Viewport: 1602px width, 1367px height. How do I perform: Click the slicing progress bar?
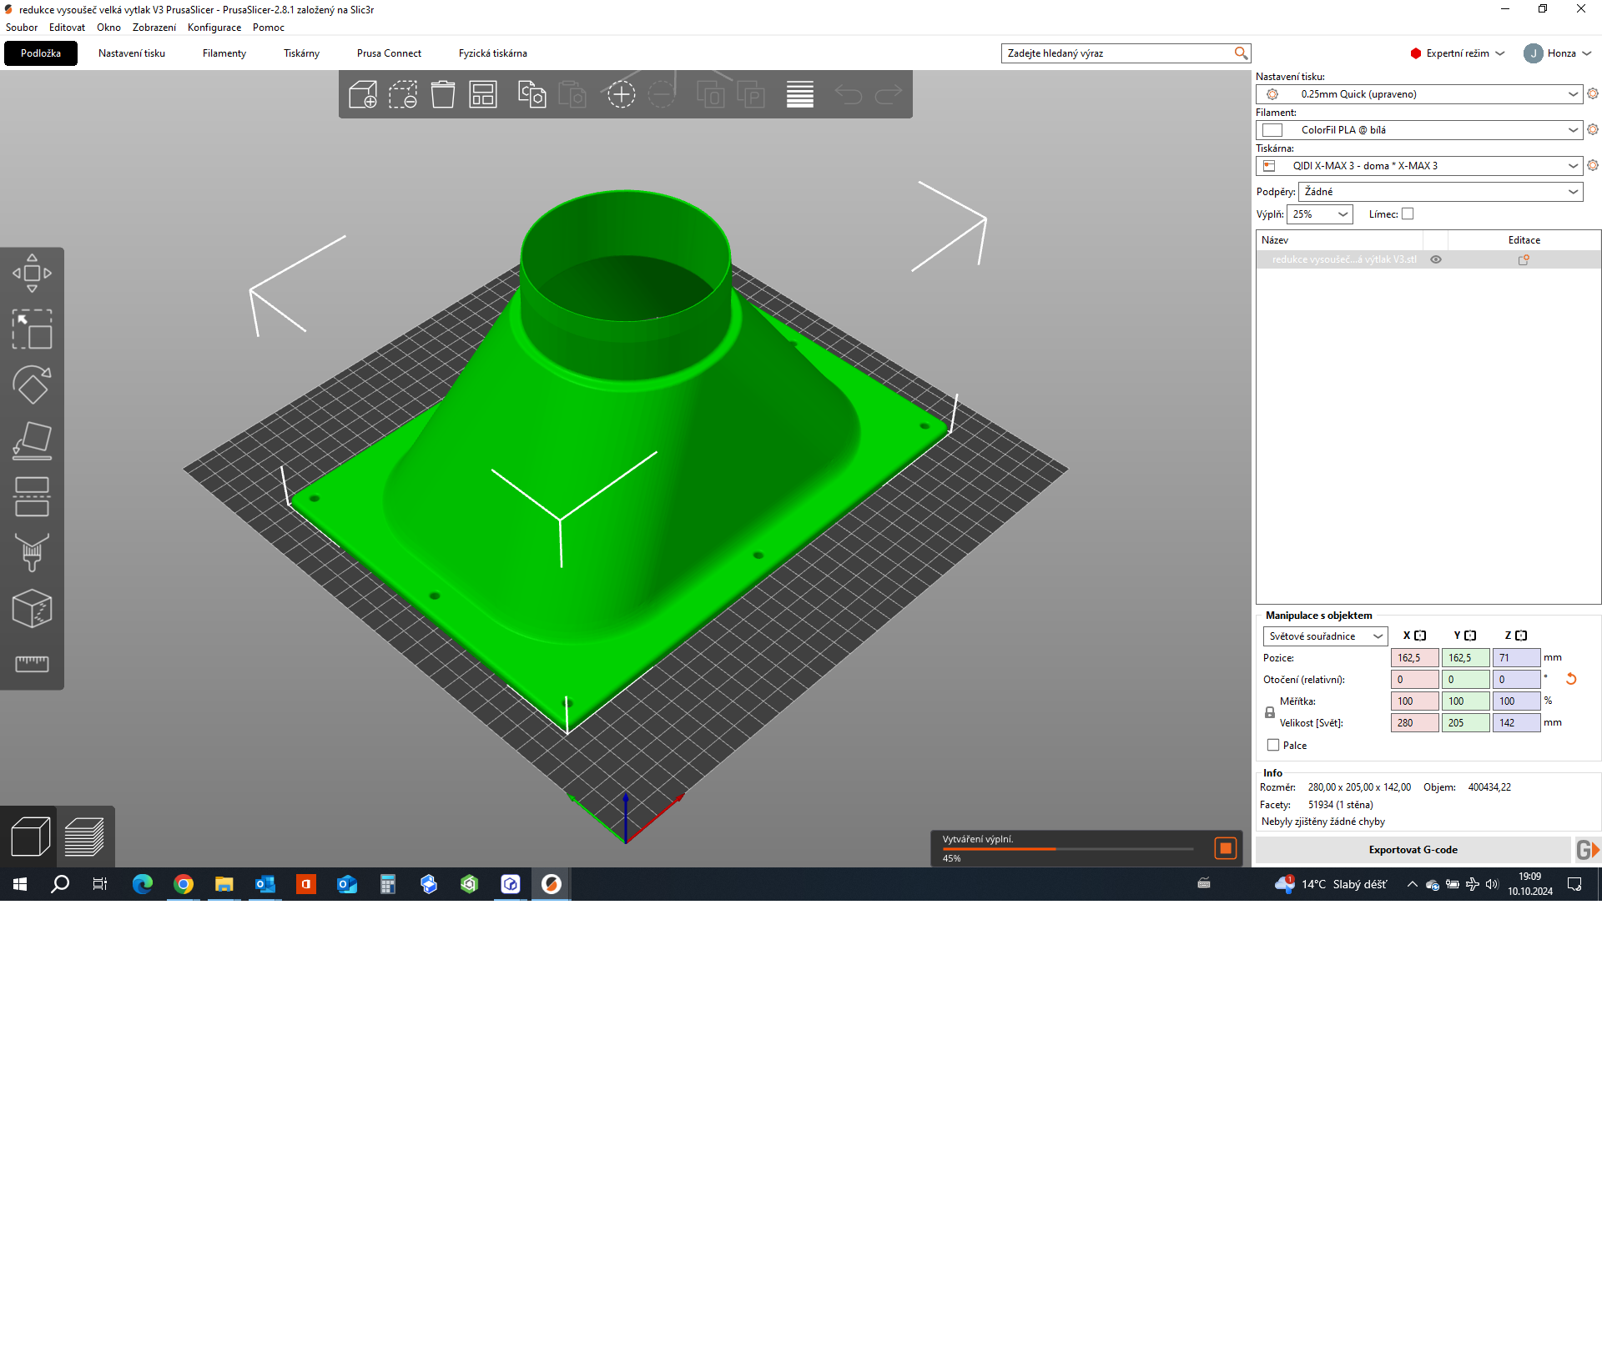click(1068, 849)
